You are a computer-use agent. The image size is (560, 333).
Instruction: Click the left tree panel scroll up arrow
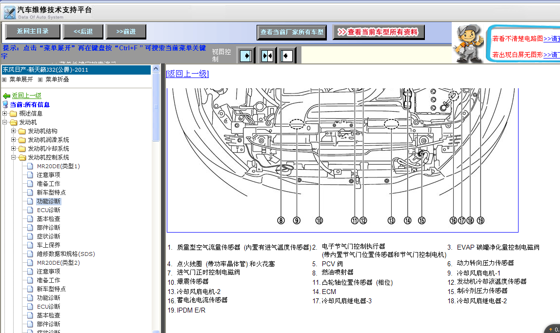pyautogui.click(x=156, y=69)
